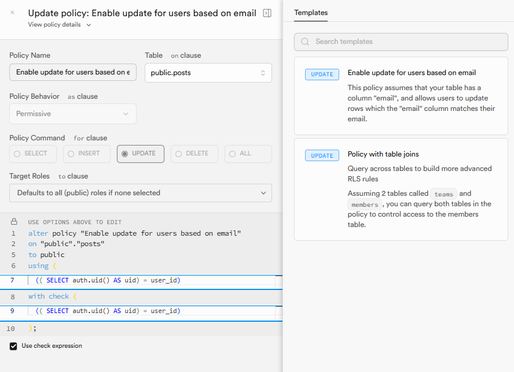The height and width of the screenshot is (372, 514).
Task: Click the 'on "public"."posts"' SQL line
Action: [66, 244]
